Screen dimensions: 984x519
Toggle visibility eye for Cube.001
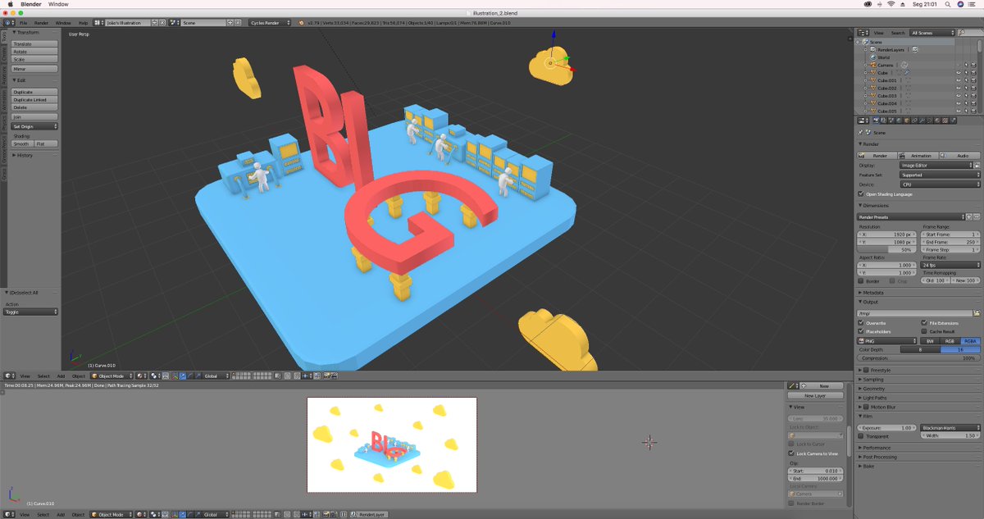pyautogui.click(x=959, y=80)
